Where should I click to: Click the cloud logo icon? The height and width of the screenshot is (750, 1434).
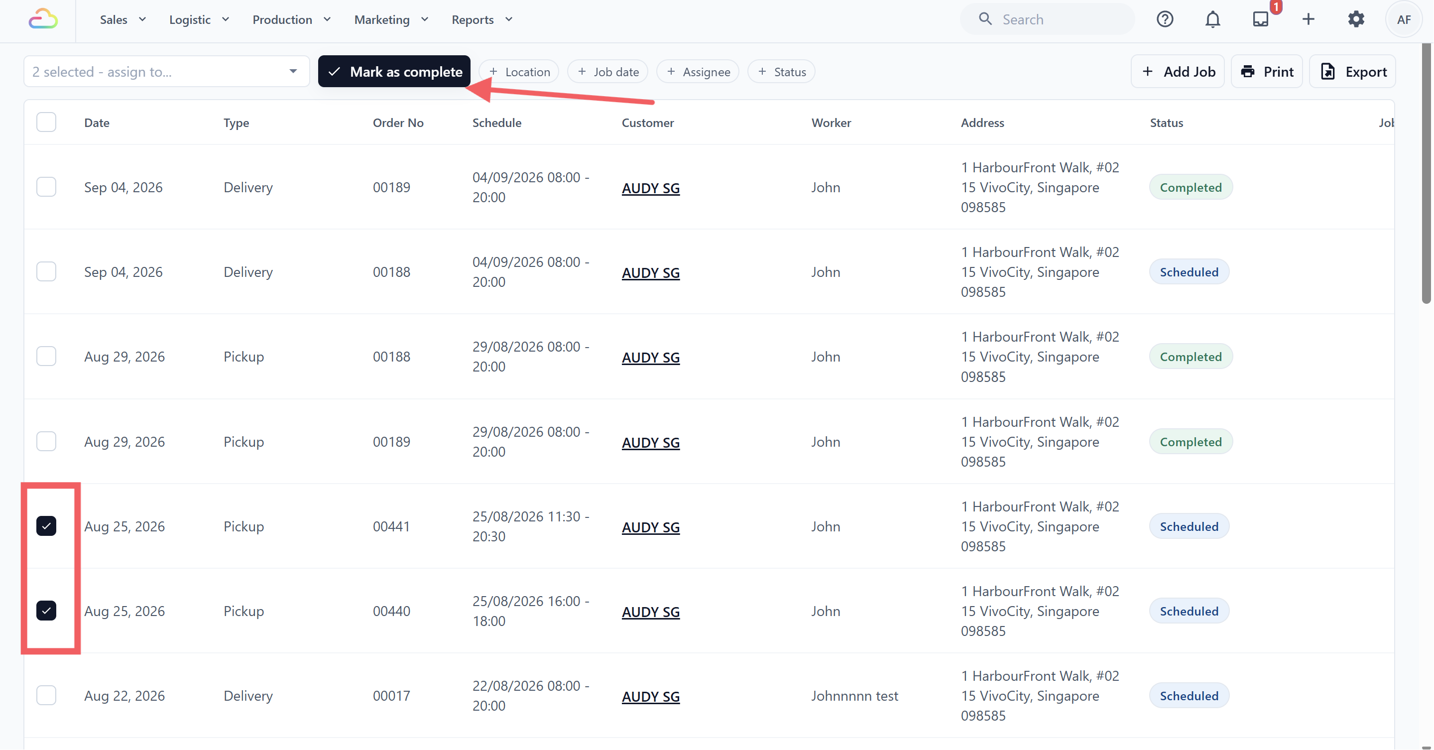pyautogui.click(x=43, y=19)
